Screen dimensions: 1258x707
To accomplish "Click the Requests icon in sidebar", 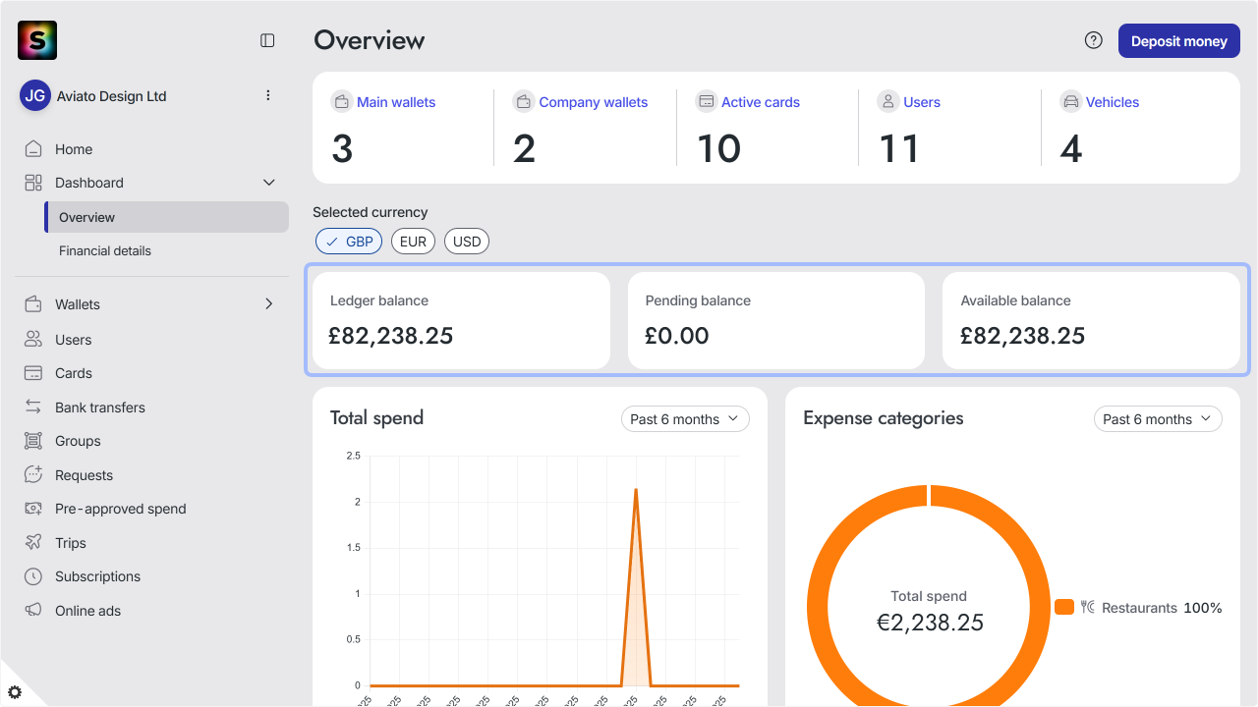I will pyautogui.click(x=33, y=474).
